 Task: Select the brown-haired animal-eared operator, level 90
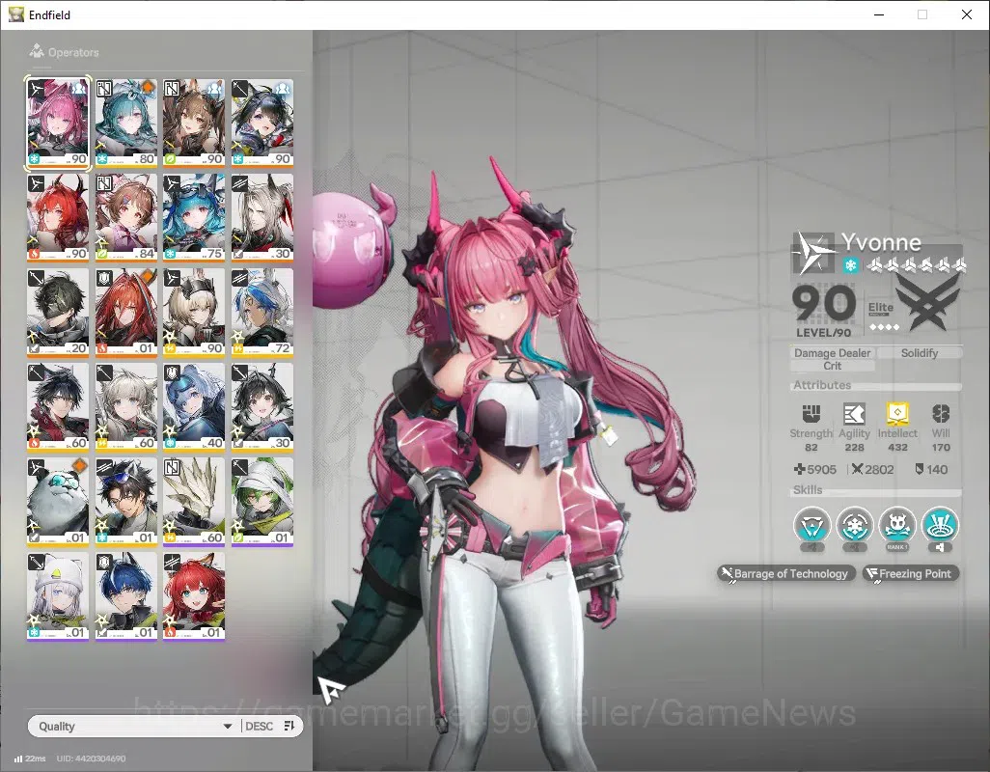(194, 124)
